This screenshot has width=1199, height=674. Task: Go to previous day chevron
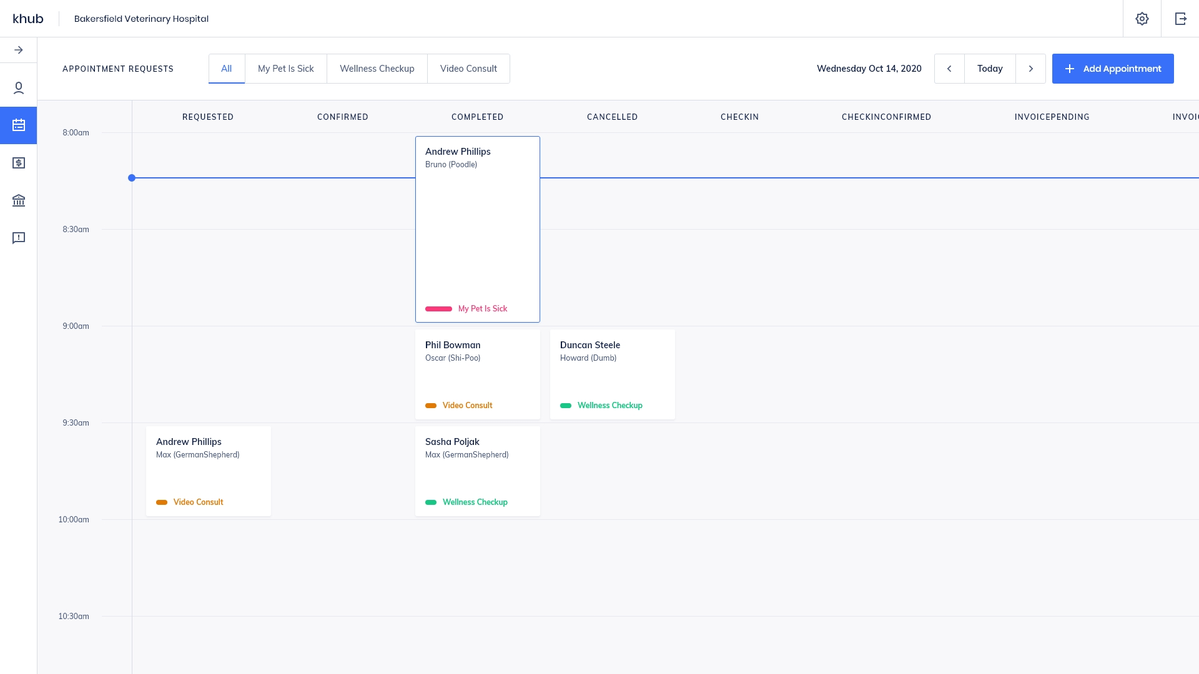[949, 69]
